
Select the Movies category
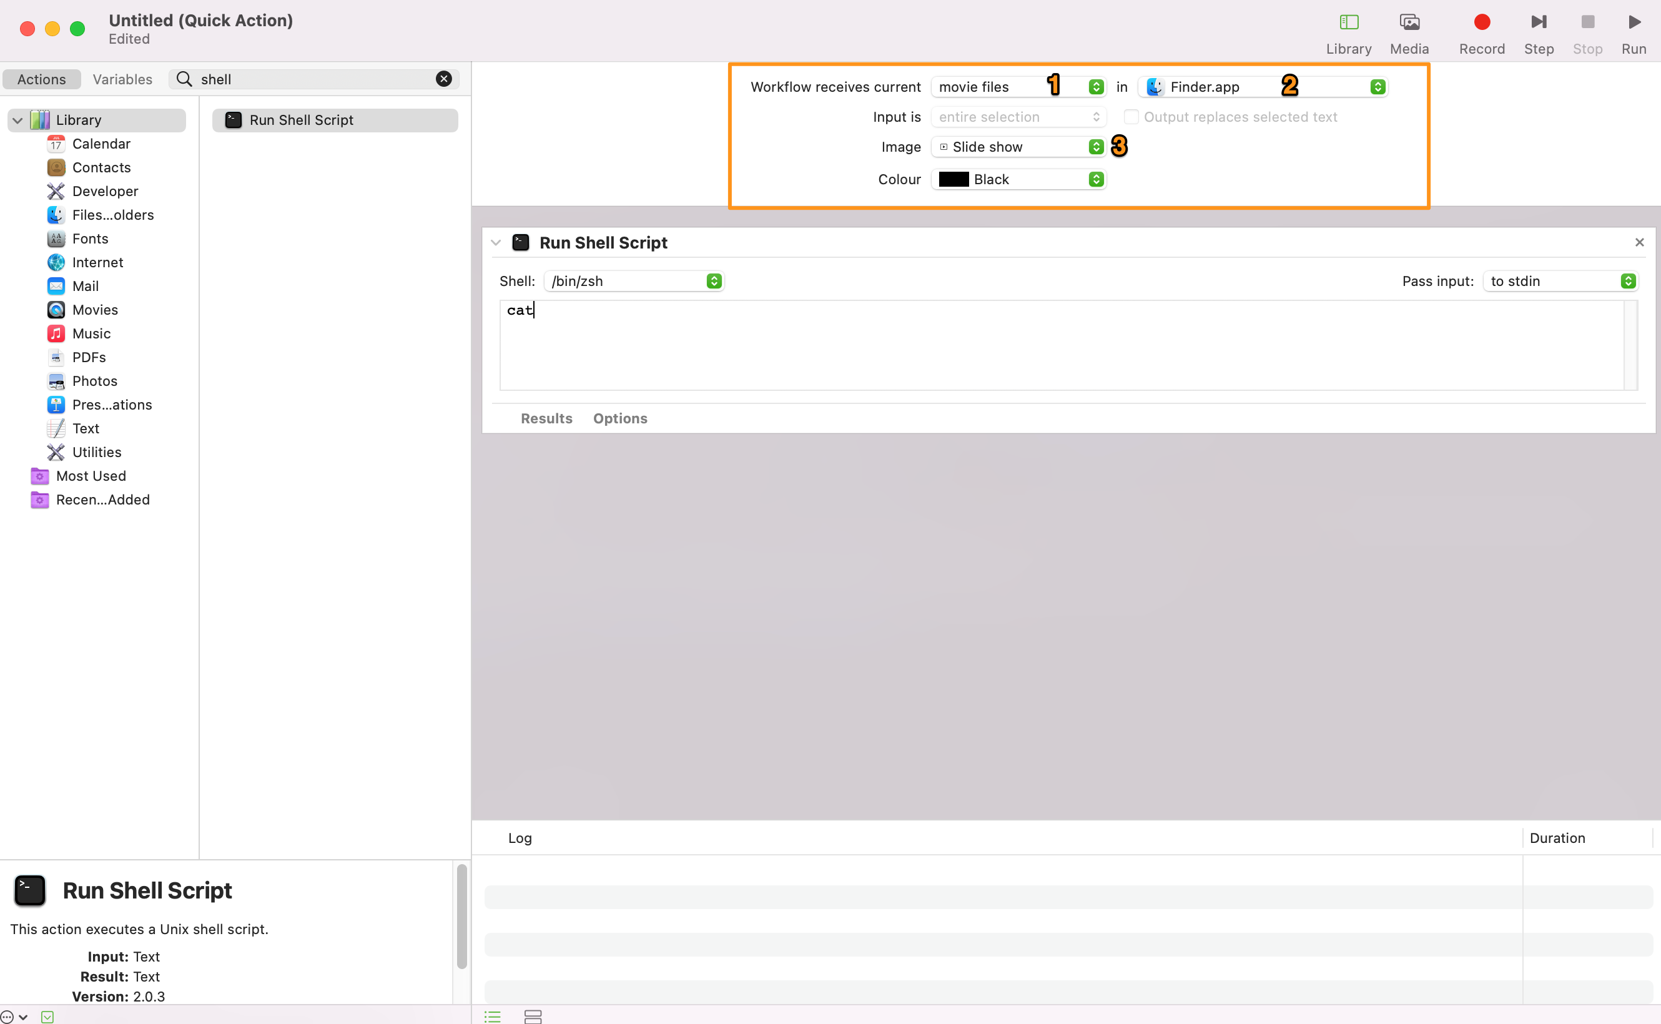pos(95,310)
